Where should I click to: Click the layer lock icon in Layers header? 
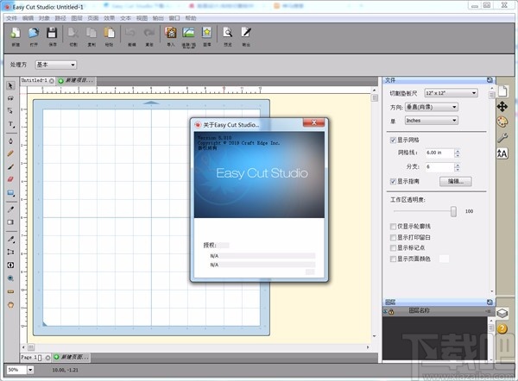click(391, 311)
